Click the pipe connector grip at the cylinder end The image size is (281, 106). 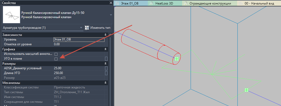click(177, 59)
